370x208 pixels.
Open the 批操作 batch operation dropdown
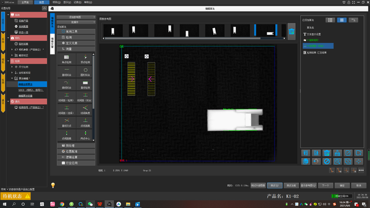coord(76,22)
